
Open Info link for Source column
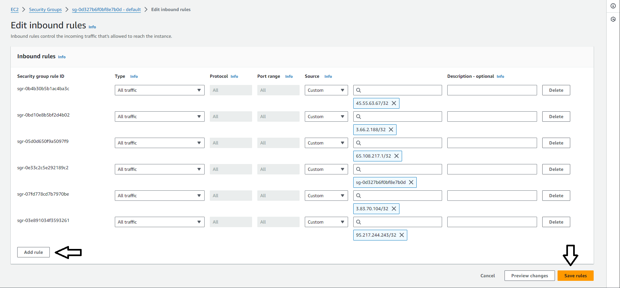(x=328, y=76)
